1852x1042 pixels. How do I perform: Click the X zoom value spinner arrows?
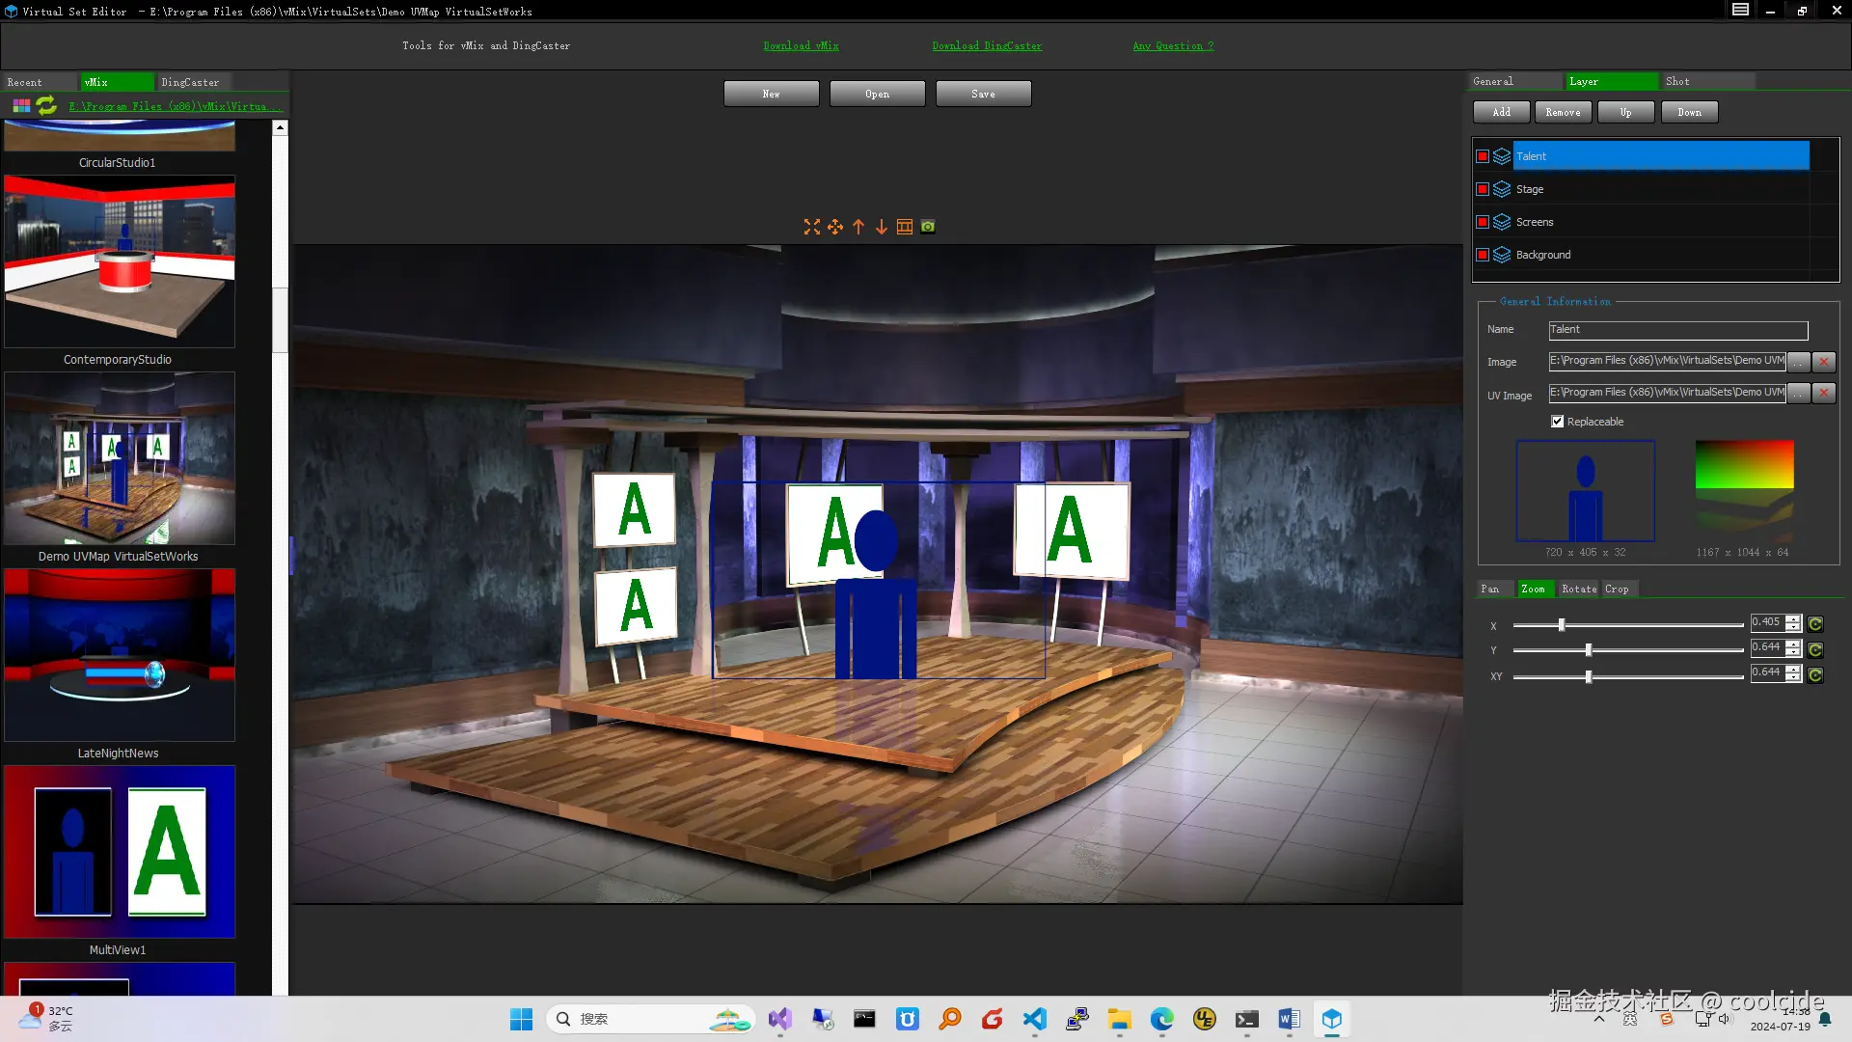point(1793,623)
